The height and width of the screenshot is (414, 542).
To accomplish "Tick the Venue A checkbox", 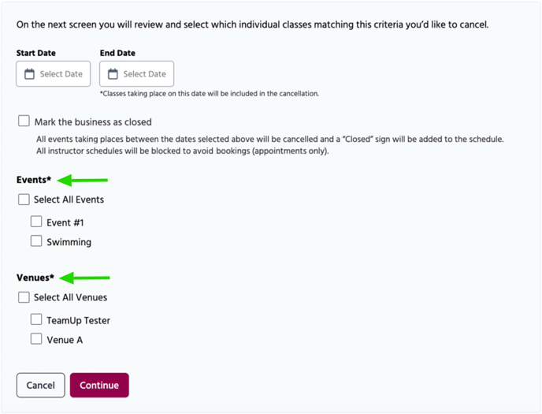I will (x=36, y=339).
